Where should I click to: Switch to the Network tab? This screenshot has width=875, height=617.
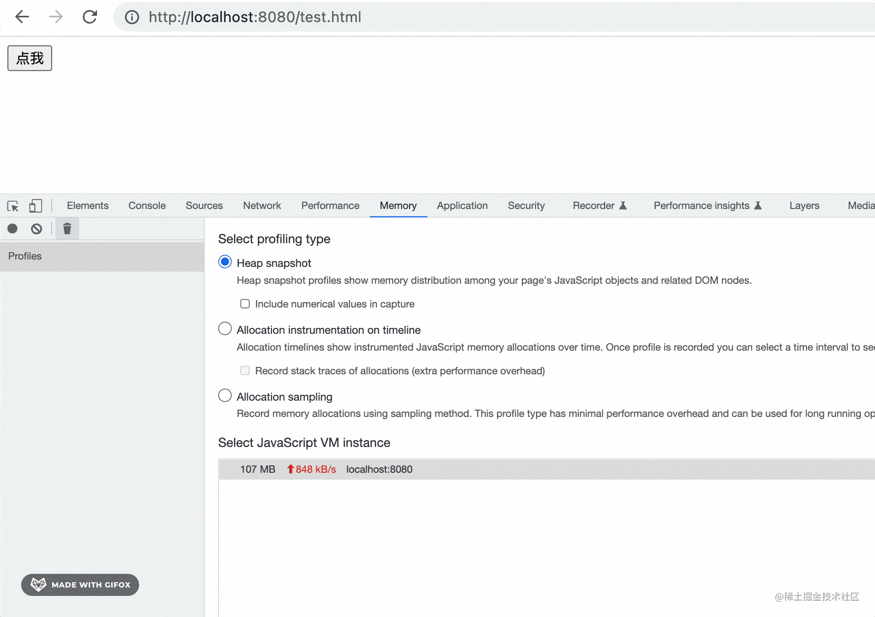click(x=262, y=206)
